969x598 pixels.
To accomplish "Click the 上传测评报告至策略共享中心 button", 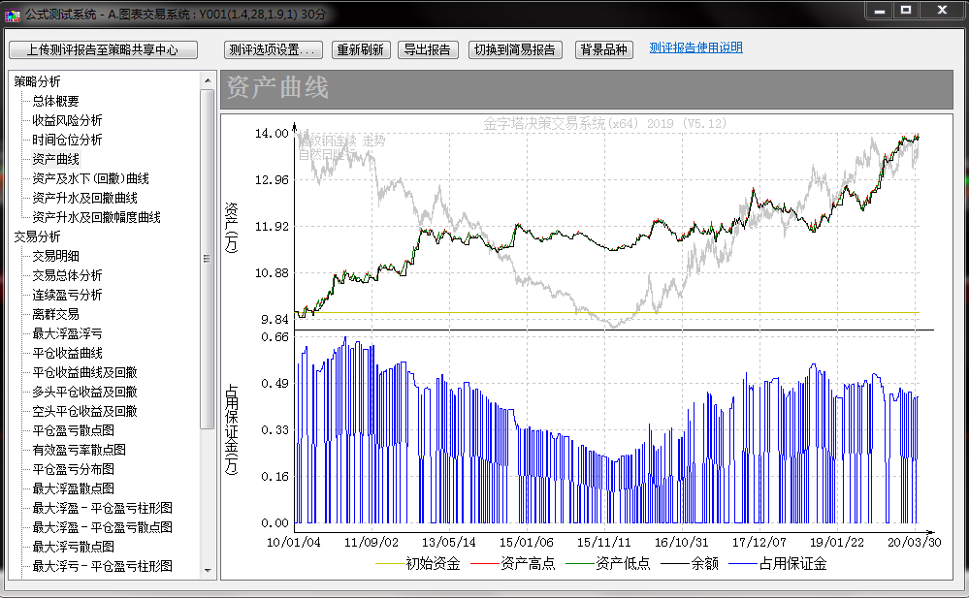I will 103,50.
